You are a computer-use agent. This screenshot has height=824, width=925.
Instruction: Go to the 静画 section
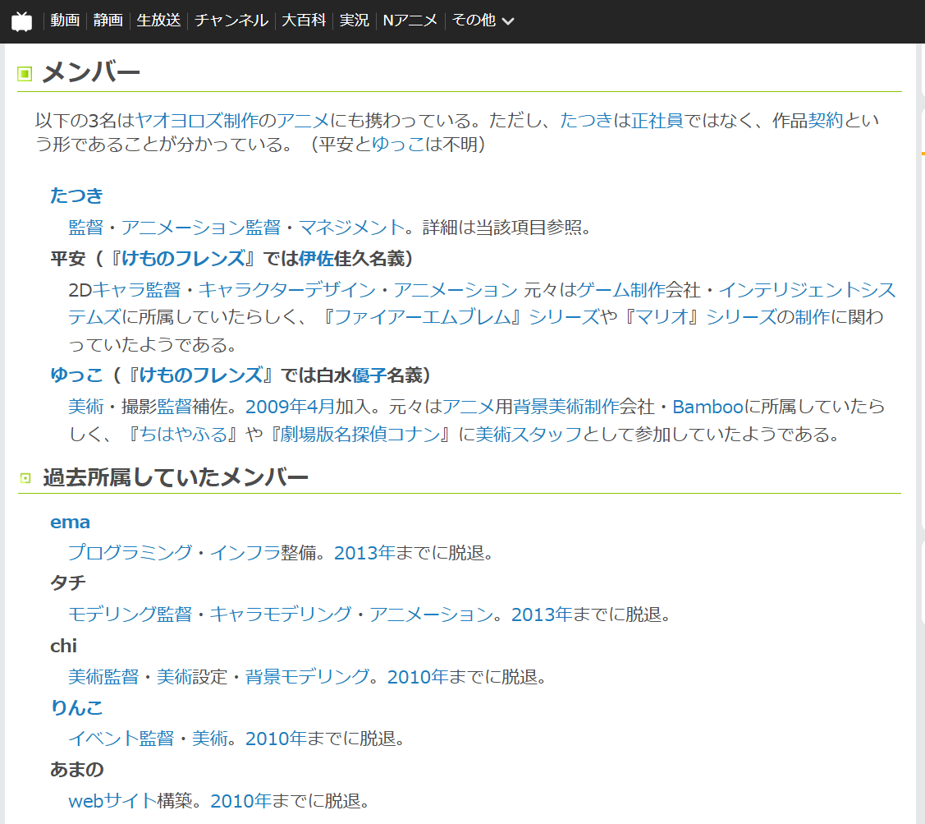click(x=108, y=21)
